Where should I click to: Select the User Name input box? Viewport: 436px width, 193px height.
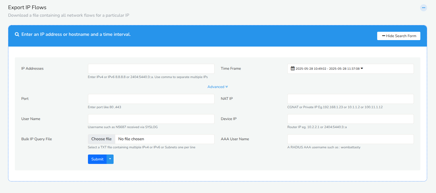[x=151, y=119]
